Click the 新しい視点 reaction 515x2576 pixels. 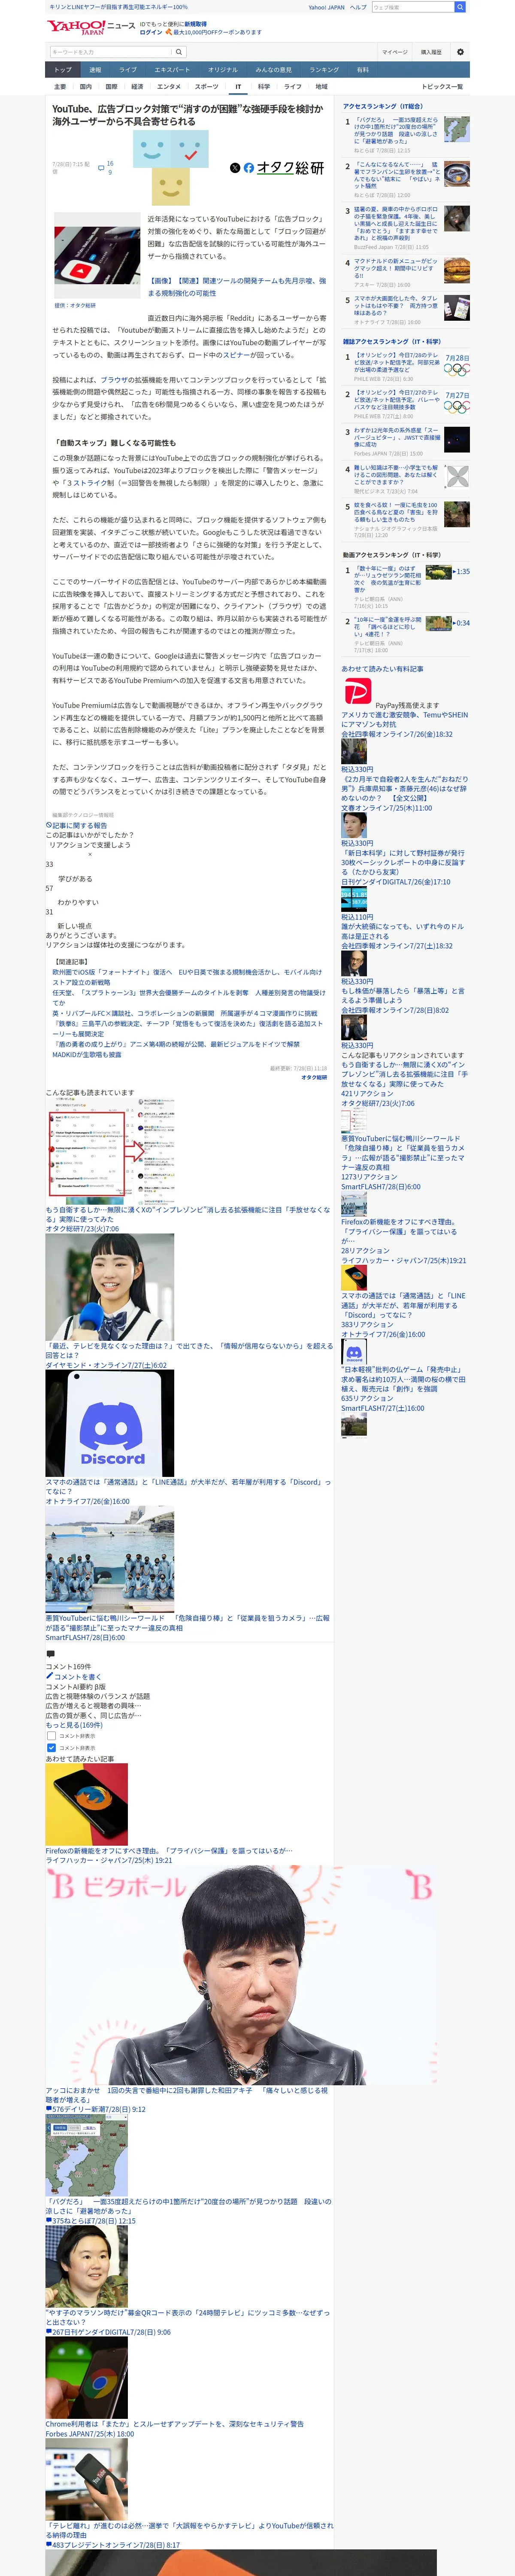click(75, 926)
